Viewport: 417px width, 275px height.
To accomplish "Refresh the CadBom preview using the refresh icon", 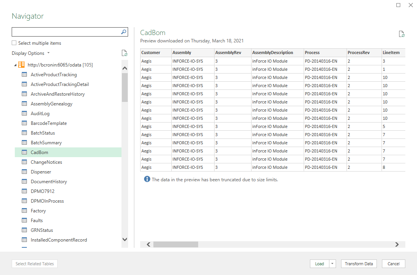I will coord(401,34).
